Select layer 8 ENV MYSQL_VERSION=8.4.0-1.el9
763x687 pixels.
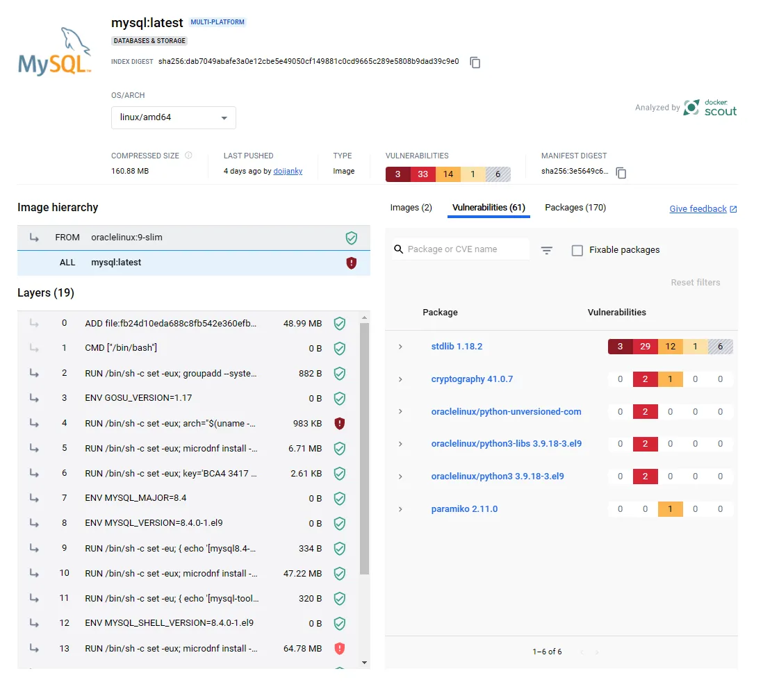tap(188, 524)
